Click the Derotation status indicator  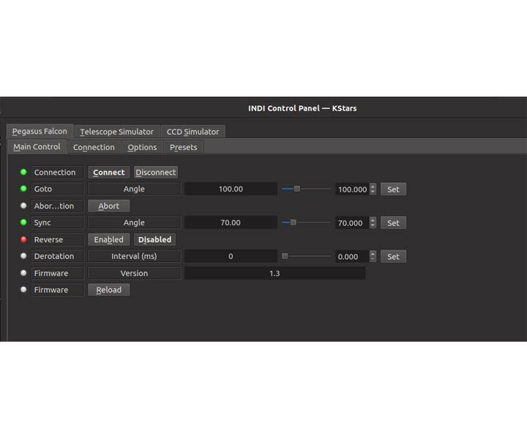pos(23,256)
